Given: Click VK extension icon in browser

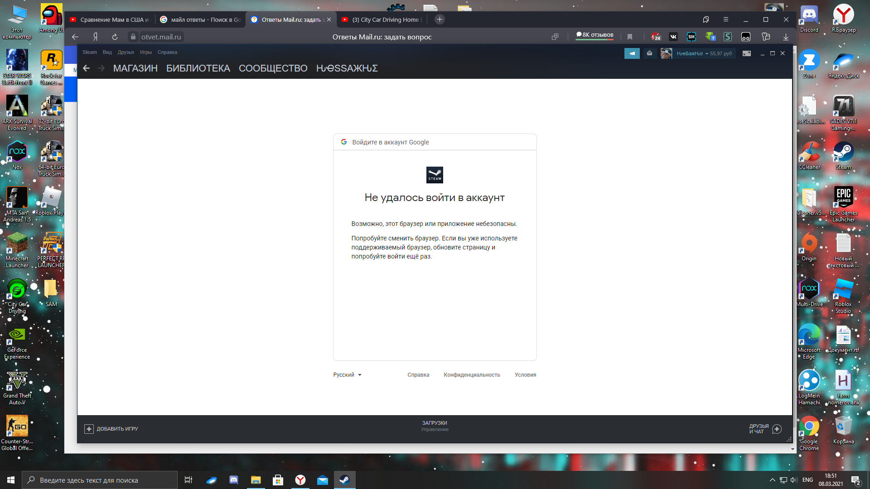Looking at the screenshot, I should click(x=673, y=37).
